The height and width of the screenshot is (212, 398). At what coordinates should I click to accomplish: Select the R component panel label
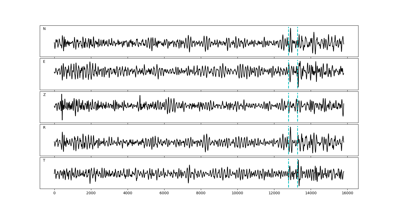coord(44,128)
